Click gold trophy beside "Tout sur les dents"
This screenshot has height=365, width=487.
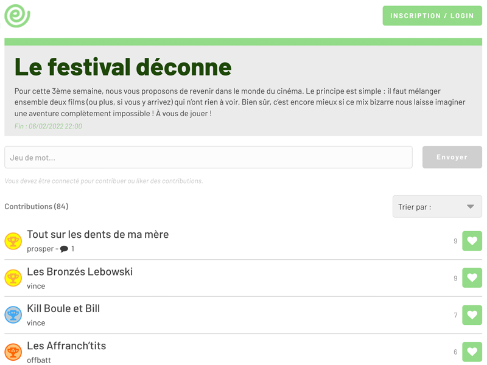pos(13,241)
